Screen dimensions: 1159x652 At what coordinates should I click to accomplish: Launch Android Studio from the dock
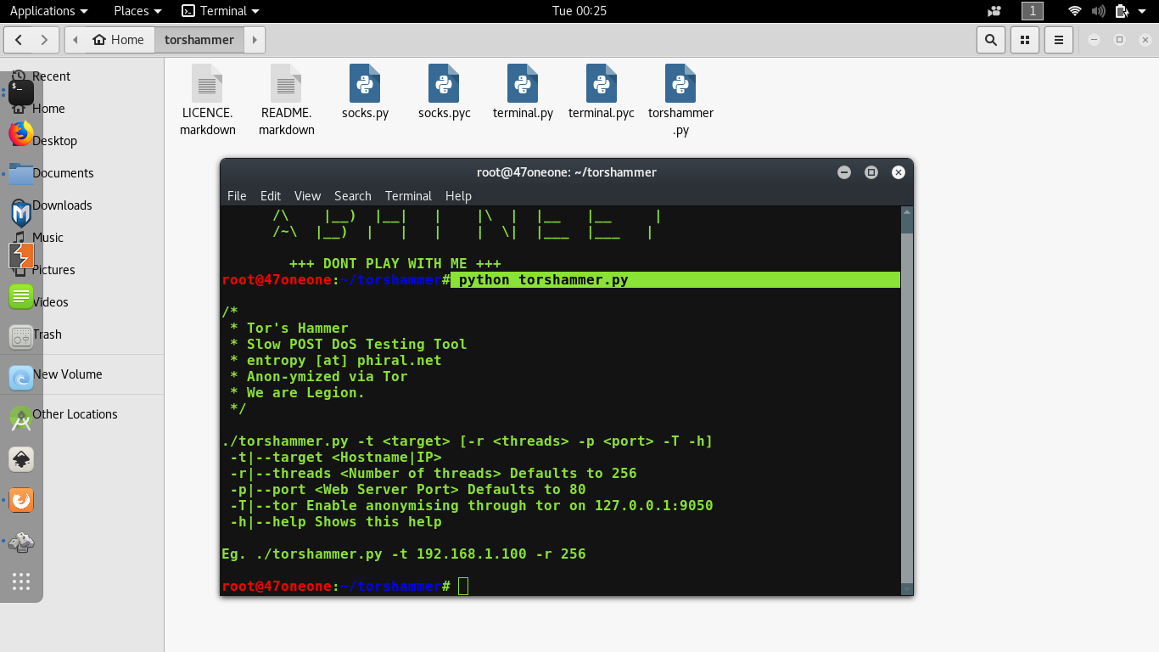pyautogui.click(x=21, y=418)
